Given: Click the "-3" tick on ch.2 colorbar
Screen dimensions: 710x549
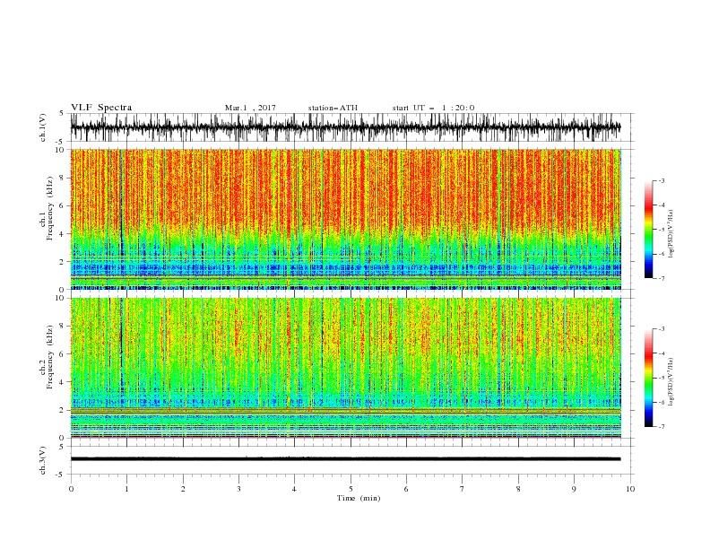Looking at the screenshot, I should 662,329.
